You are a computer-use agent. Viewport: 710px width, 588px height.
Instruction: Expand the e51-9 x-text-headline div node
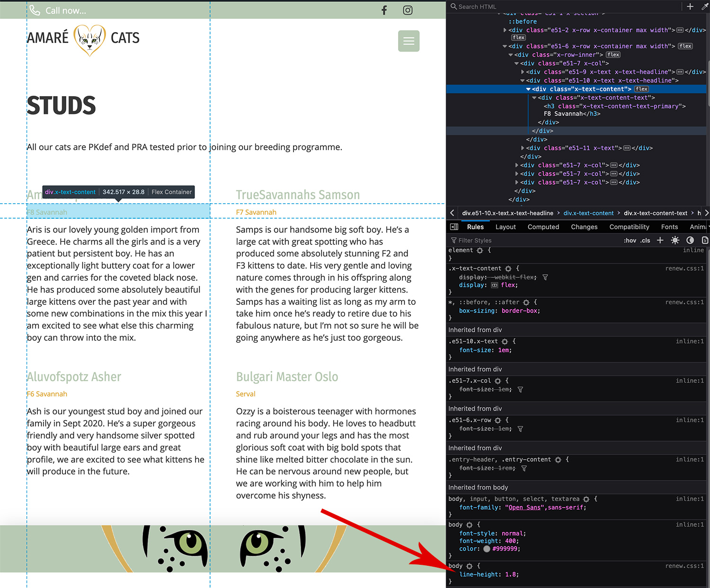523,72
